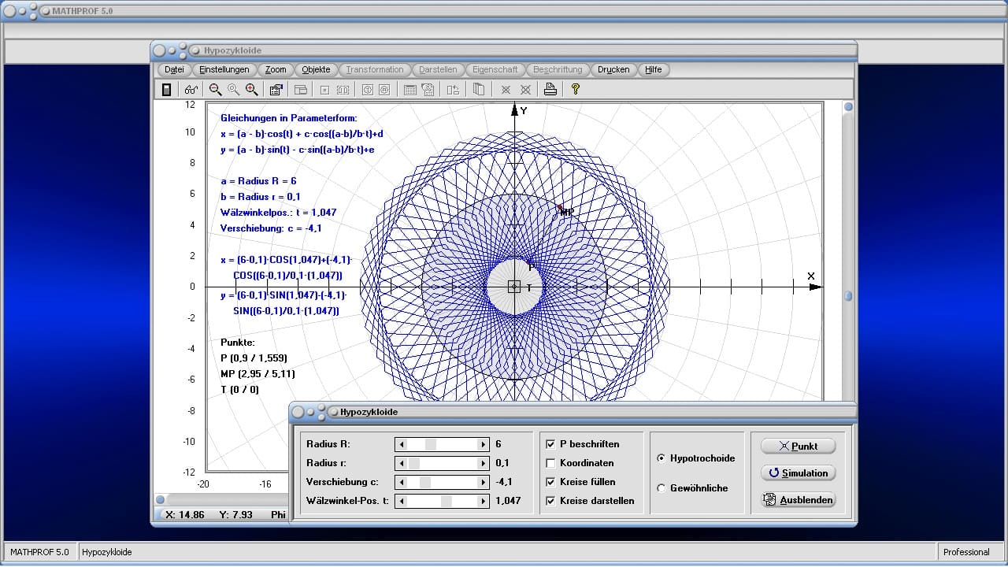This screenshot has height=567, width=1008.
Task: Open the properties settings toolbar icon
Action: pyautogui.click(x=276, y=90)
